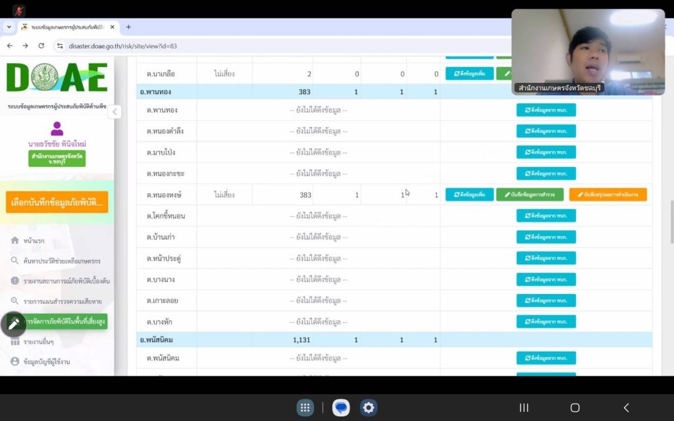Viewport: 674px width, 421px height.
Task: Open ข้อมูลบัญชีผู้ใช้งาน menu item
Action: click(x=46, y=362)
